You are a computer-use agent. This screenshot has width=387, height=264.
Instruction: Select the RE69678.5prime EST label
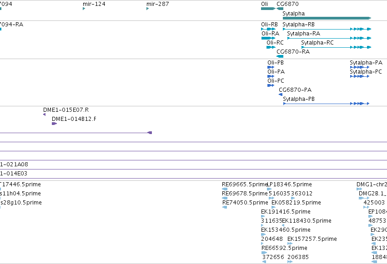point(245,194)
